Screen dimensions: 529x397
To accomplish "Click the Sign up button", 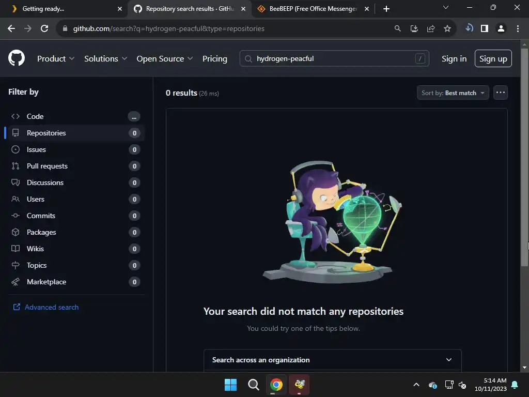I will point(493,59).
